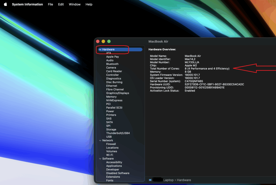The width and height of the screenshot is (276, 185).
Task: Click the serial number value C47GQNFN65
Action: (194, 81)
